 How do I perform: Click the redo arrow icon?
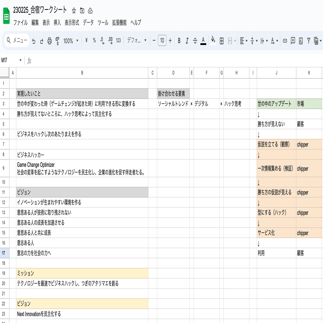(42, 41)
